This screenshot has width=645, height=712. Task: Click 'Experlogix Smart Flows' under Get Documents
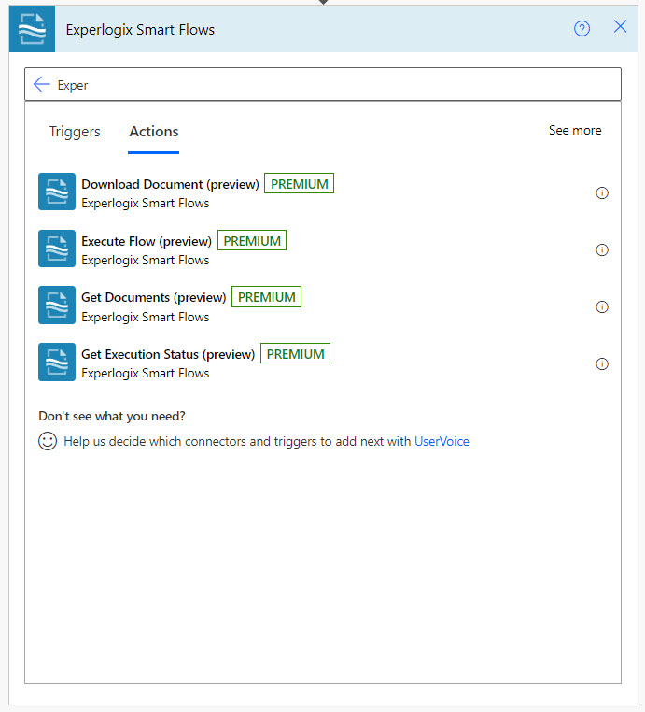pyautogui.click(x=145, y=317)
